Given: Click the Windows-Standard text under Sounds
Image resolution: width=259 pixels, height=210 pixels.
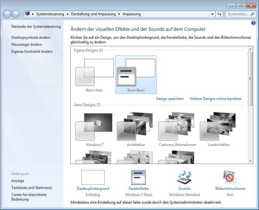Looking at the screenshot, I should [184, 195].
